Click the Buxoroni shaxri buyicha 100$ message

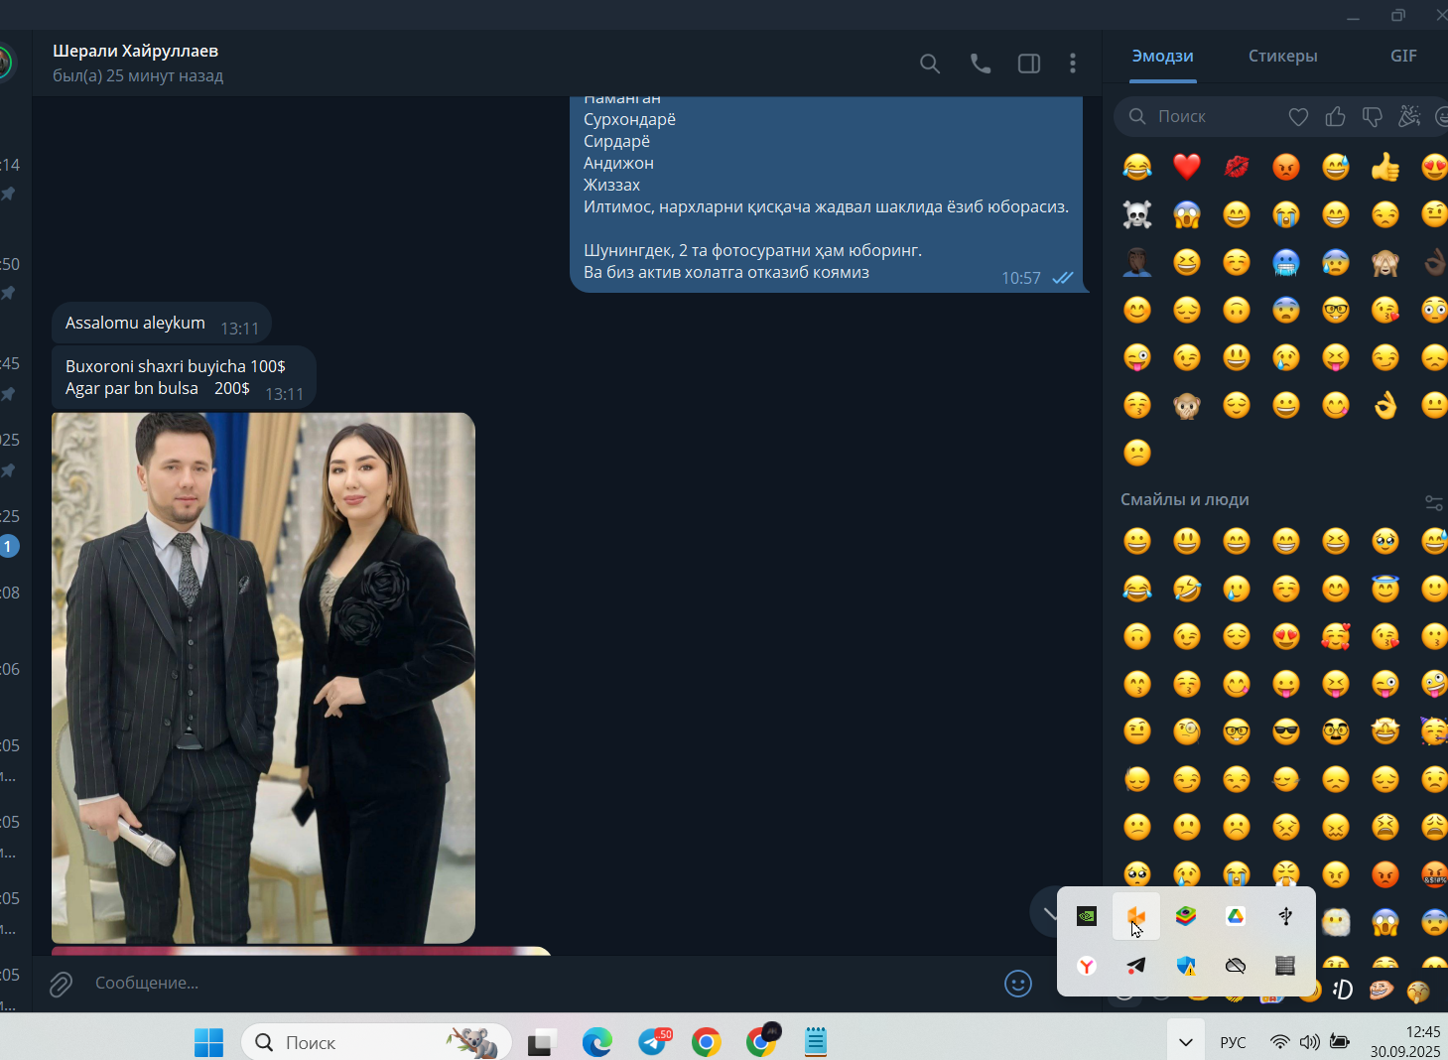click(185, 377)
